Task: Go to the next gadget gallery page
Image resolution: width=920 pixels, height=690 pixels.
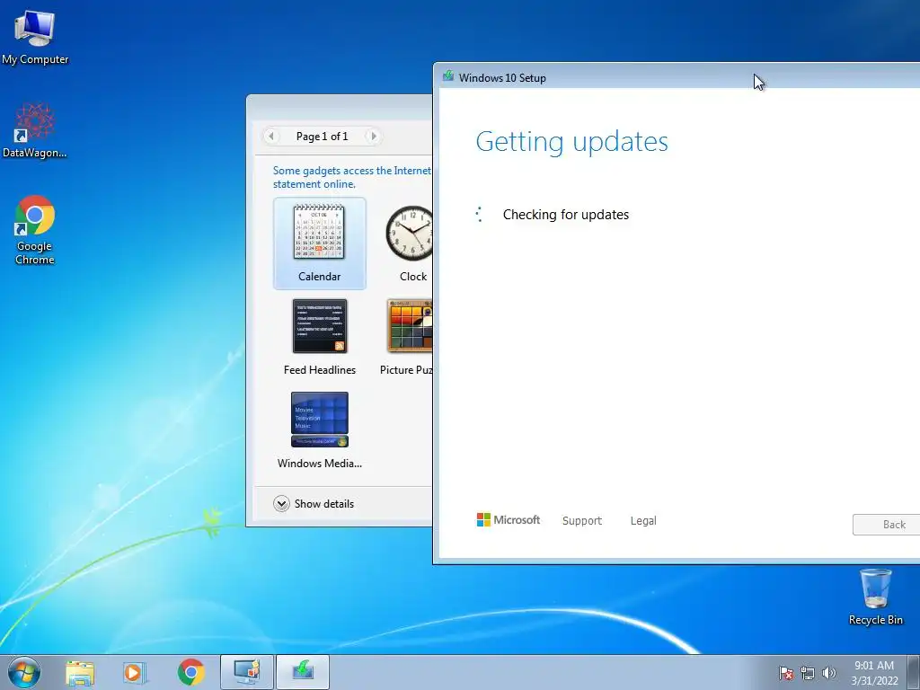Action: point(373,137)
